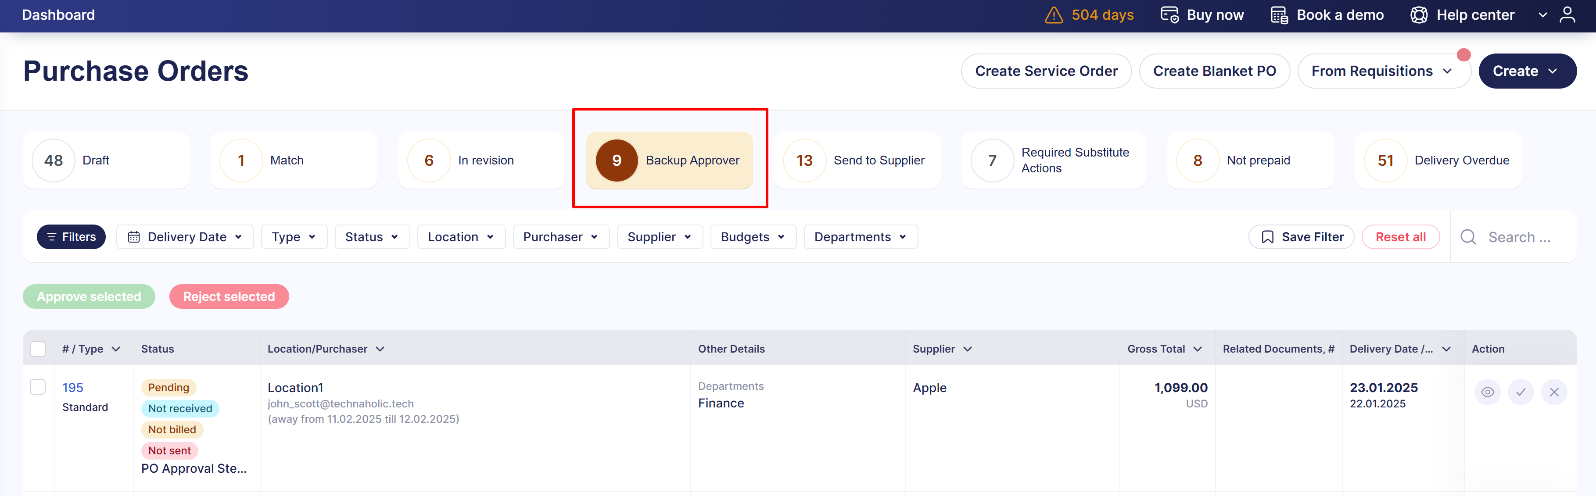Open the Delivery Date filter dropdown

185,237
